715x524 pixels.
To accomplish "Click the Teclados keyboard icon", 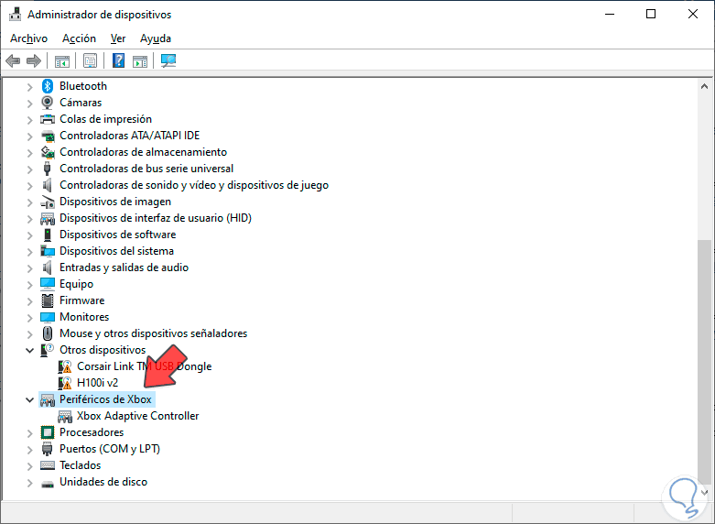I will pyautogui.click(x=48, y=465).
